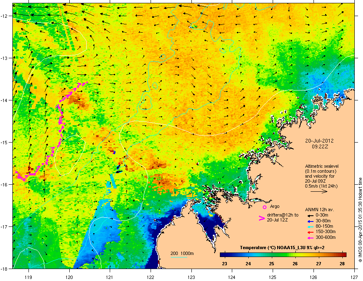This screenshot has width=363, height=281.
Task: Click the 'ANMN 12h av.' legend heading
Action: [319, 210]
